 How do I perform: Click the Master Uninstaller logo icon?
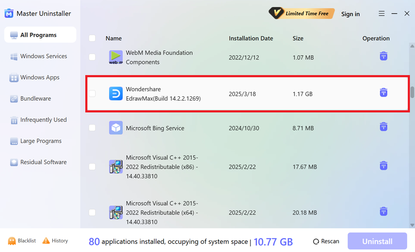tap(9, 13)
